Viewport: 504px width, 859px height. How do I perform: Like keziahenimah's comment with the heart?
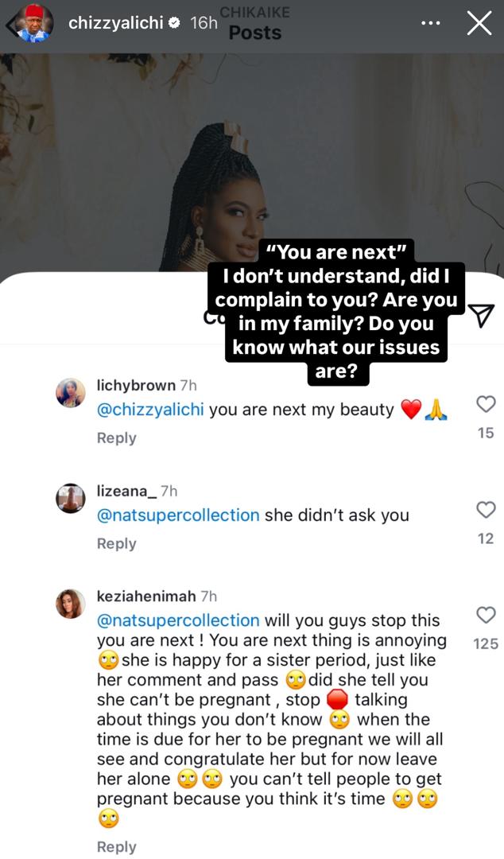[485, 615]
